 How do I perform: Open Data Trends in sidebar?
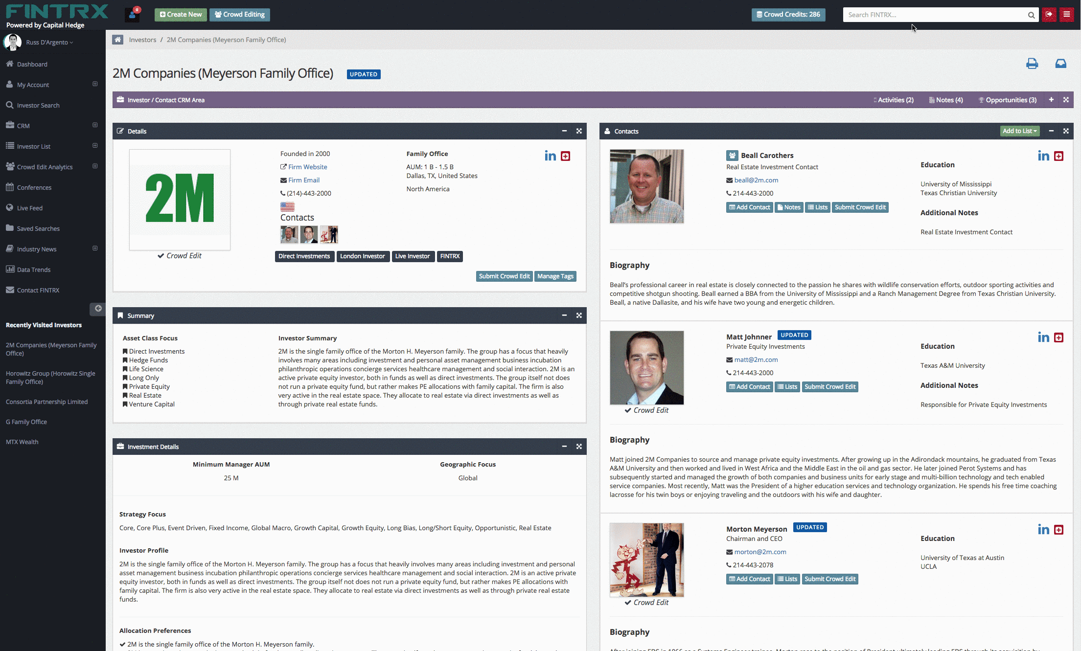coord(33,269)
